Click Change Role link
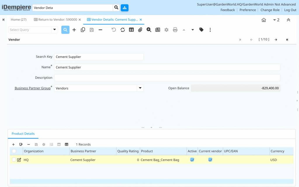Image resolution: width=299 pixels, height=187 pixels. coord(270,10)
